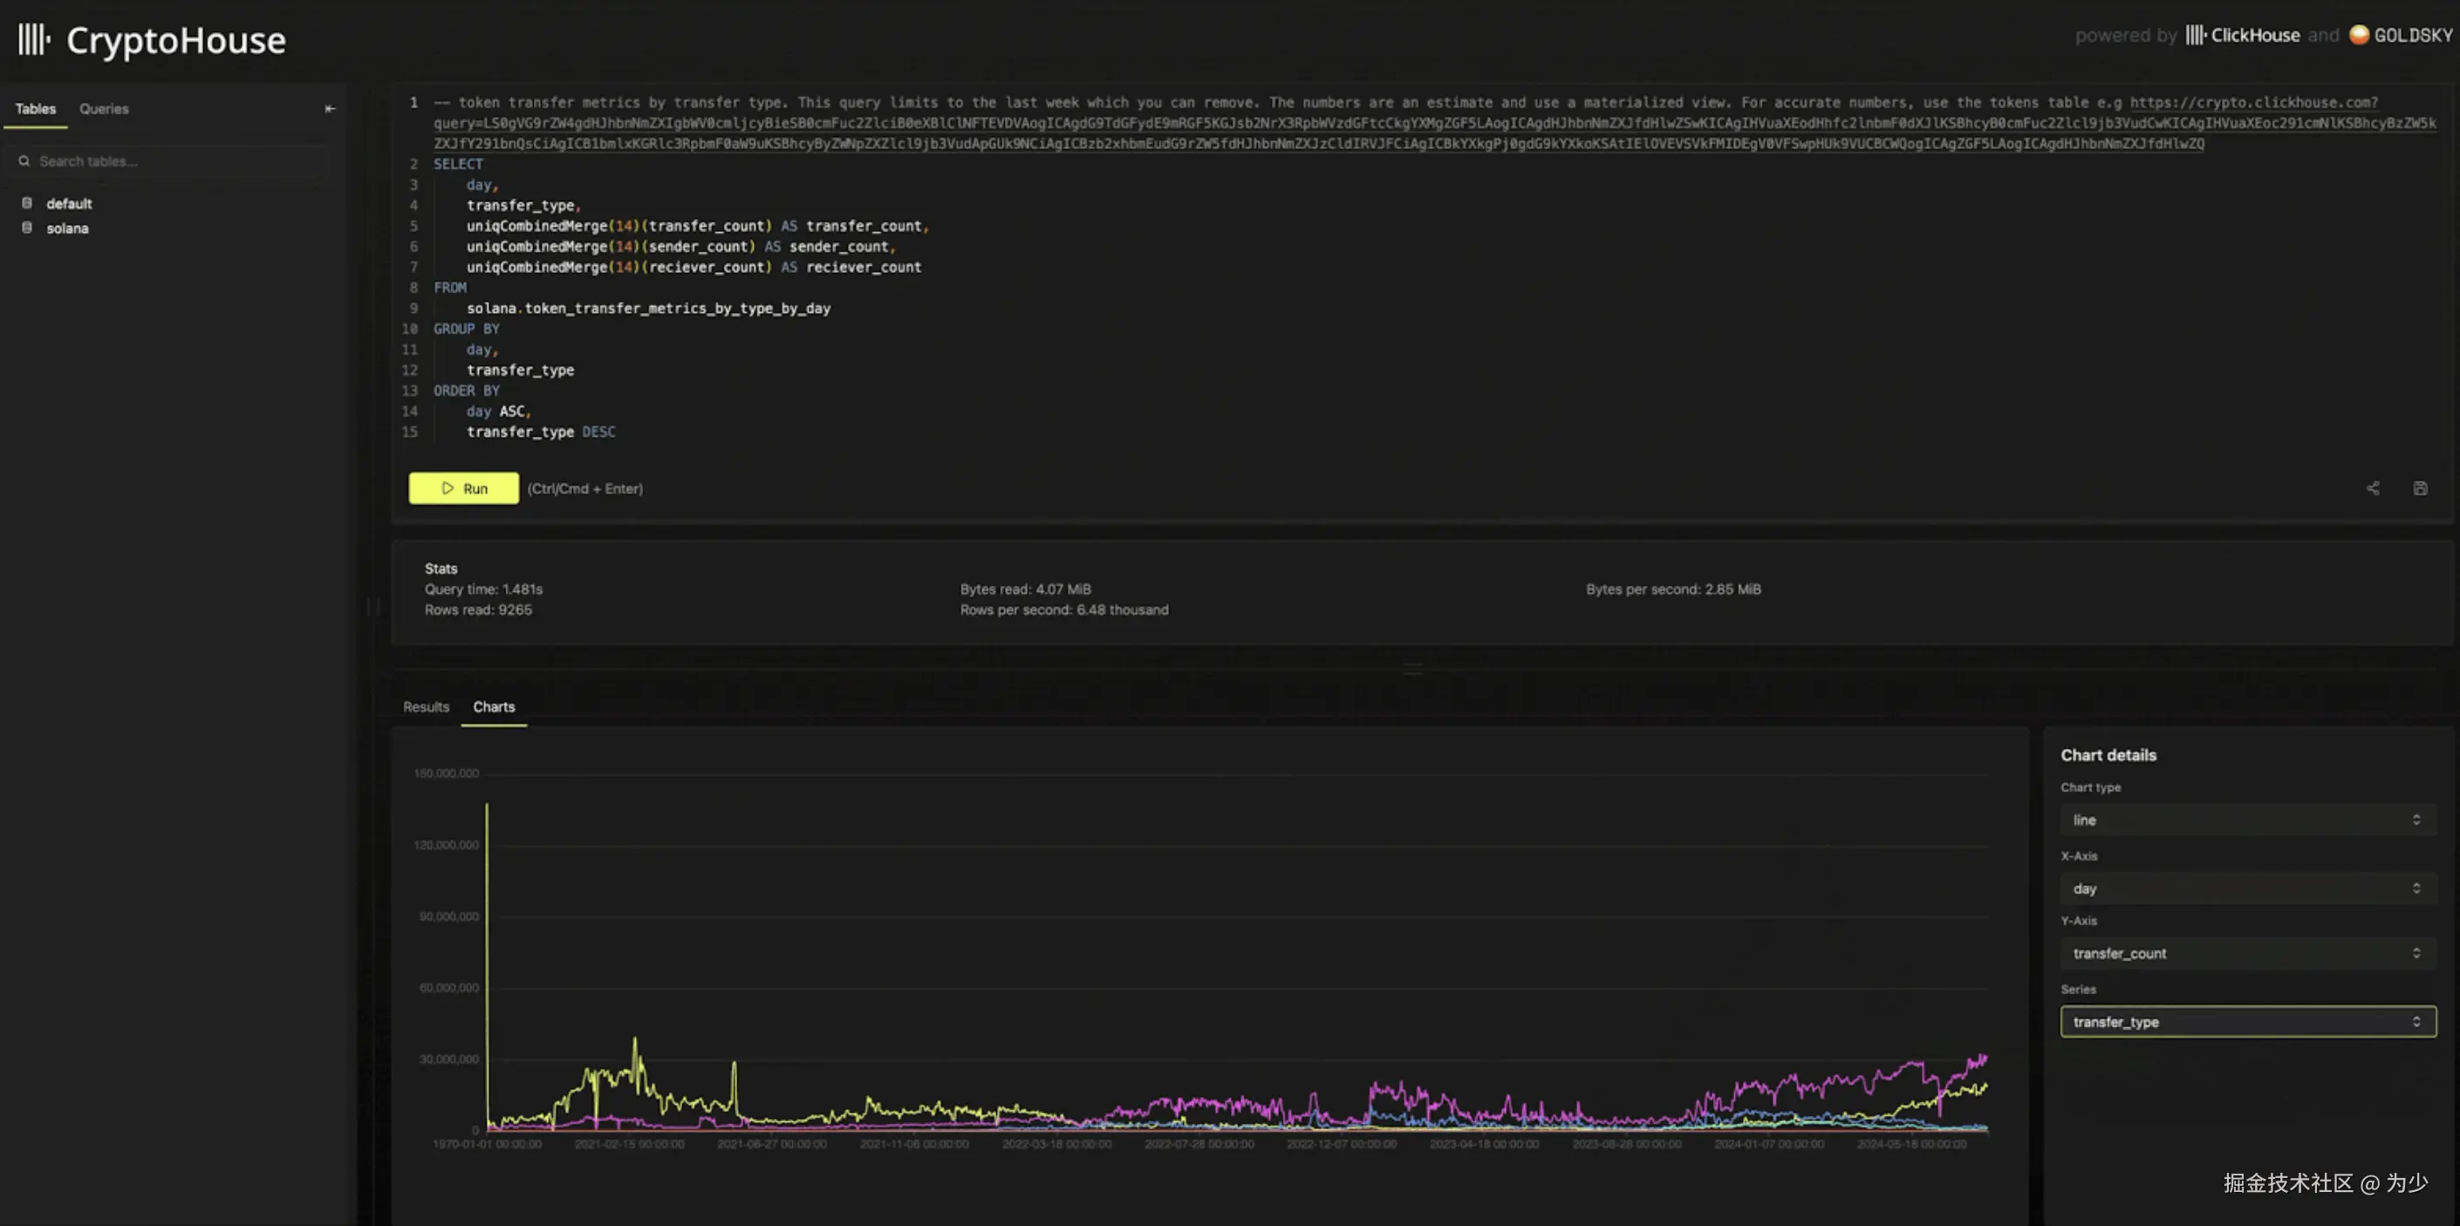The width and height of the screenshot is (2460, 1226).
Task: Expand the solana database entry
Action: point(67,228)
